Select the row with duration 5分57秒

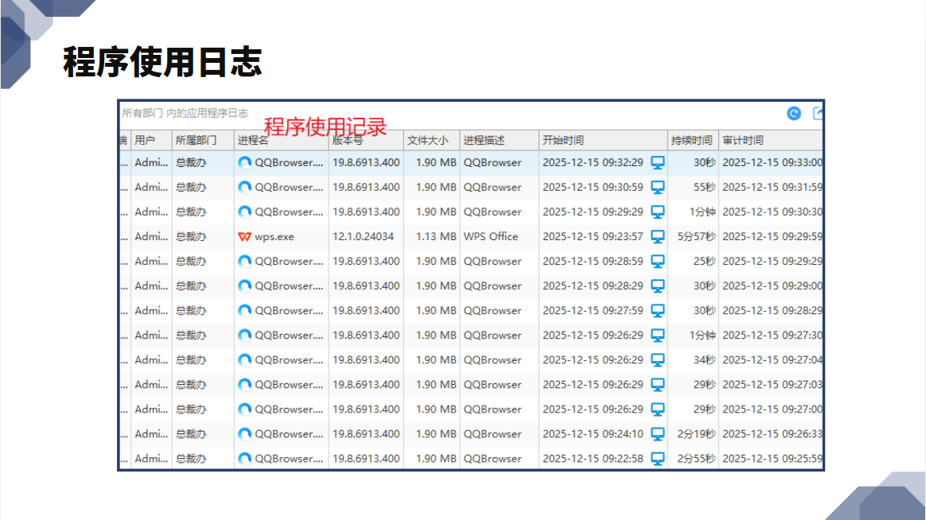(471, 237)
